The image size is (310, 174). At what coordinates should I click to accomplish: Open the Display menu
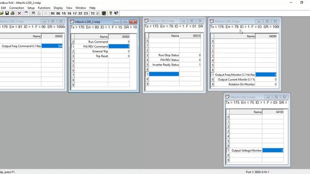[x=58, y=8]
